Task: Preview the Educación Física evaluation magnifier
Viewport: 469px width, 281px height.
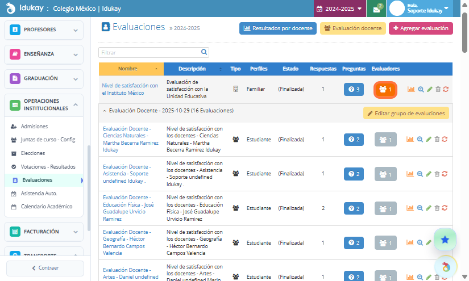Action: (420, 208)
